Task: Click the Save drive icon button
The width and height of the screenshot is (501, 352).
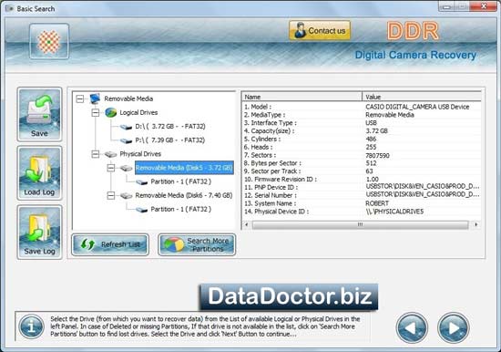Action: point(39,114)
